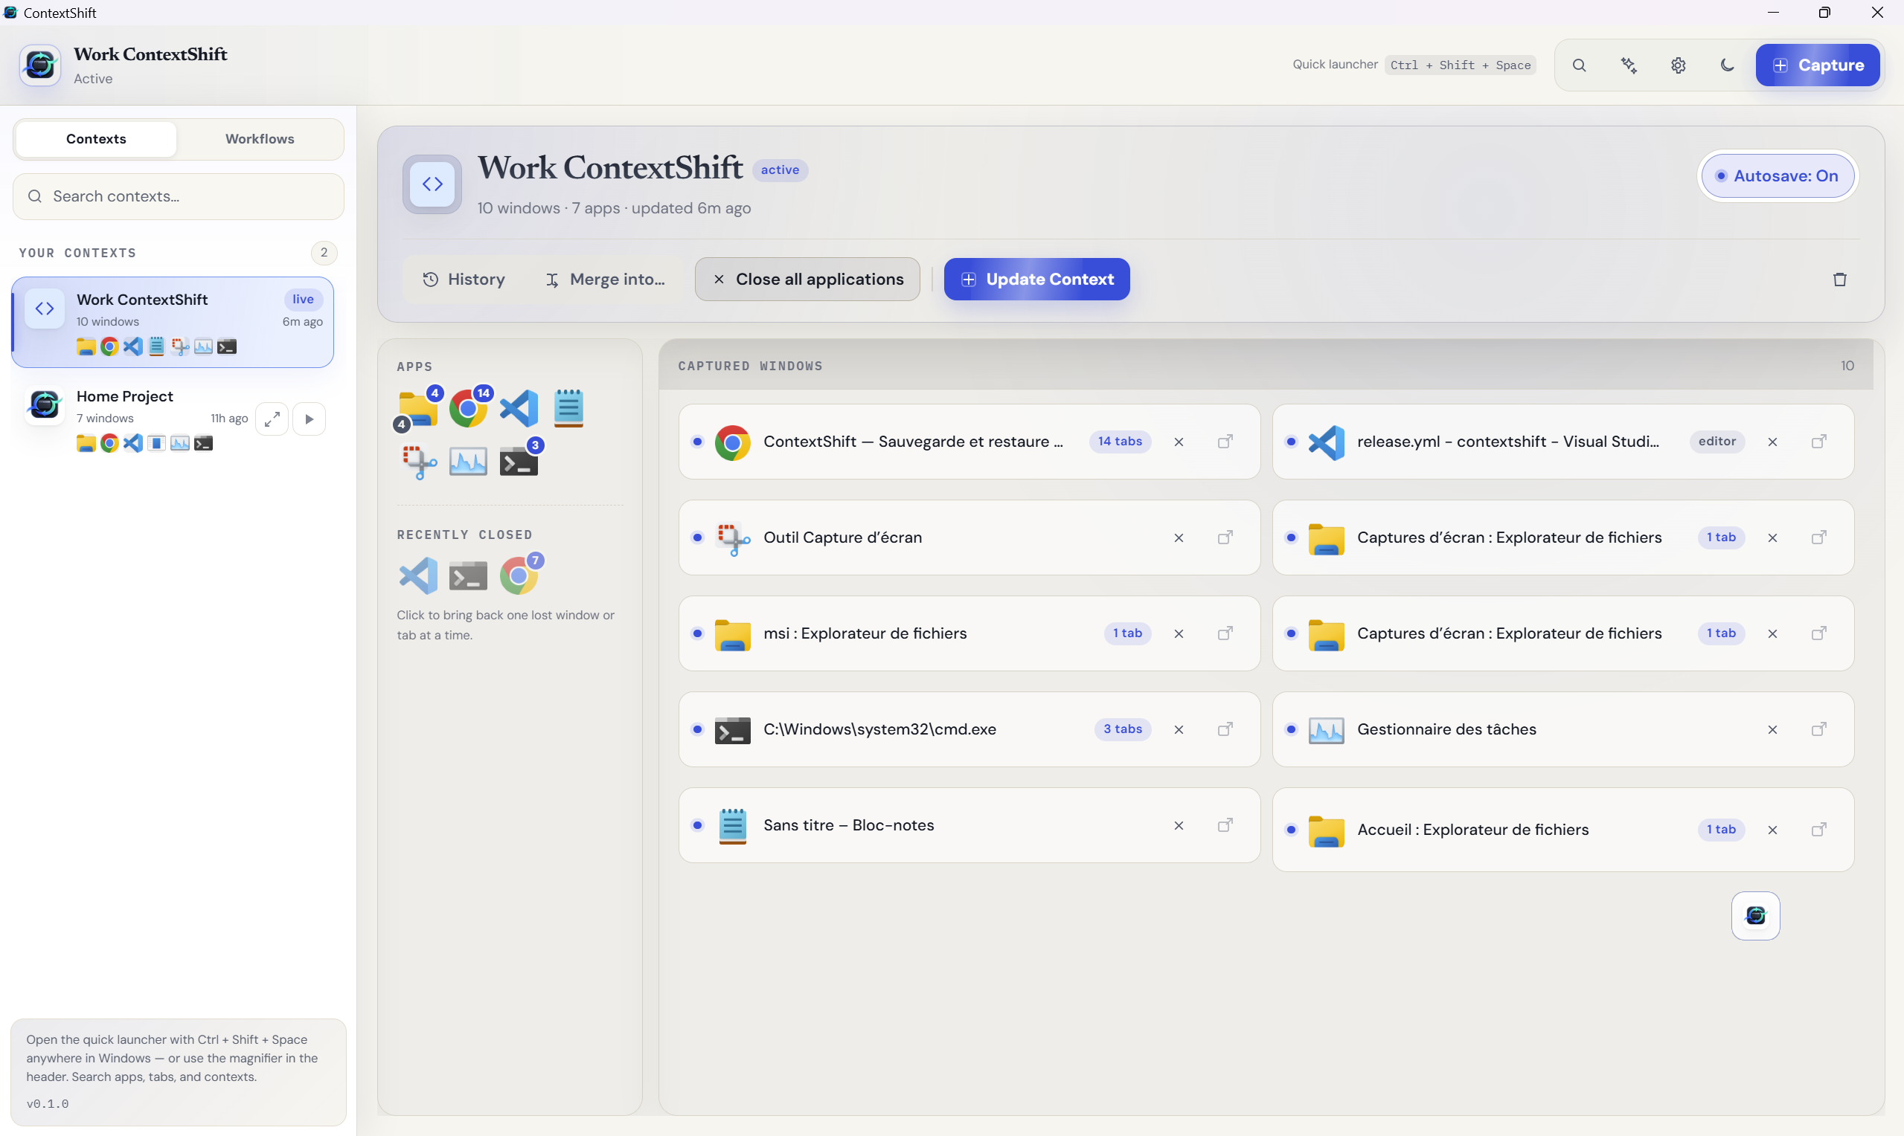Image resolution: width=1904 pixels, height=1136 pixels.
Task: Toggle dot on cmd.exe row
Action: click(x=697, y=729)
